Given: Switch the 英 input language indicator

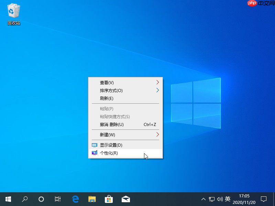Looking at the screenshot, I should (227, 199).
